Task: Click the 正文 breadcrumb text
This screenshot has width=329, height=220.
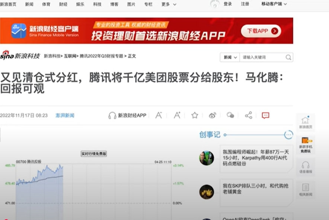Action: click(x=132, y=56)
